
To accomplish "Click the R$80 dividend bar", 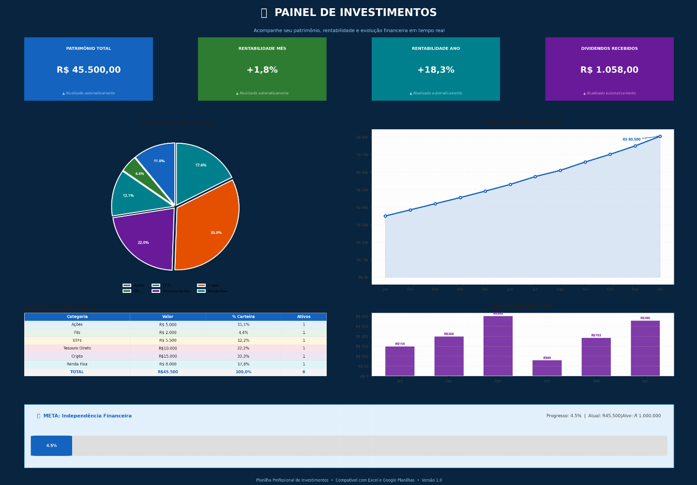I will [x=547, y=368].
